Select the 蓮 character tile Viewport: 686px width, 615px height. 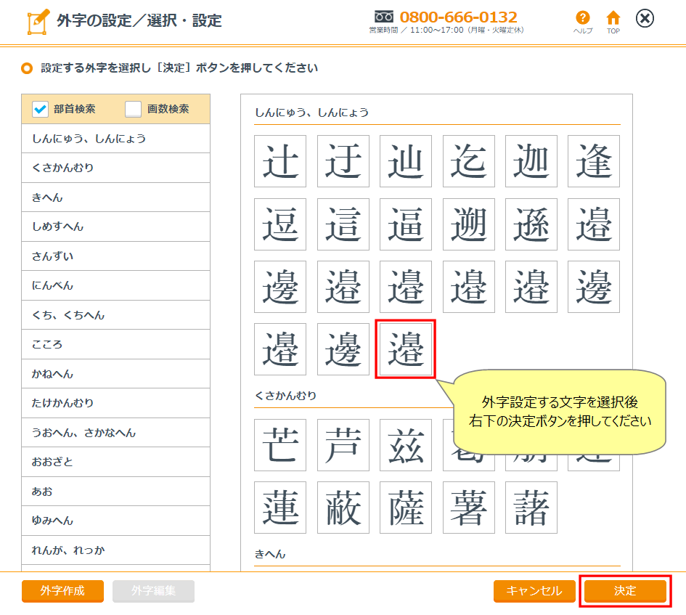pyautogui.click(x=280, y=508)
